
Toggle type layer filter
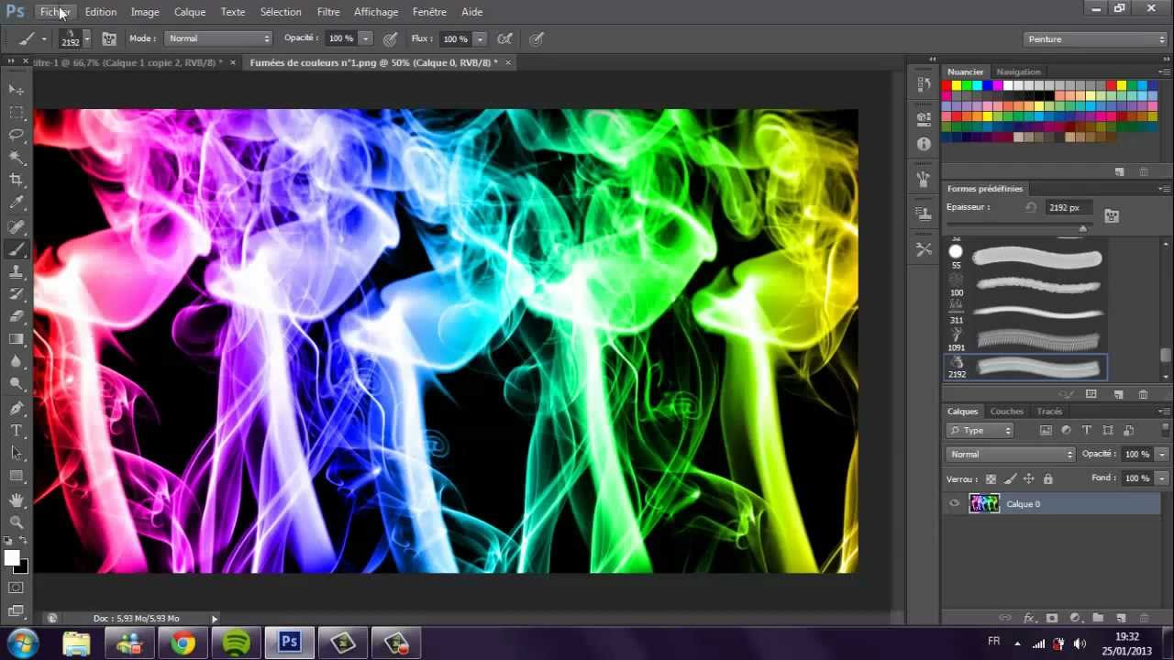coord(1087,430)
